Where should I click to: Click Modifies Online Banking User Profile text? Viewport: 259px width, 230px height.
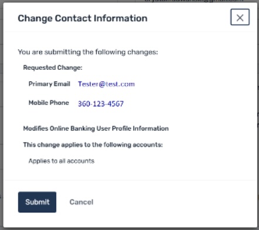[96, 128]
